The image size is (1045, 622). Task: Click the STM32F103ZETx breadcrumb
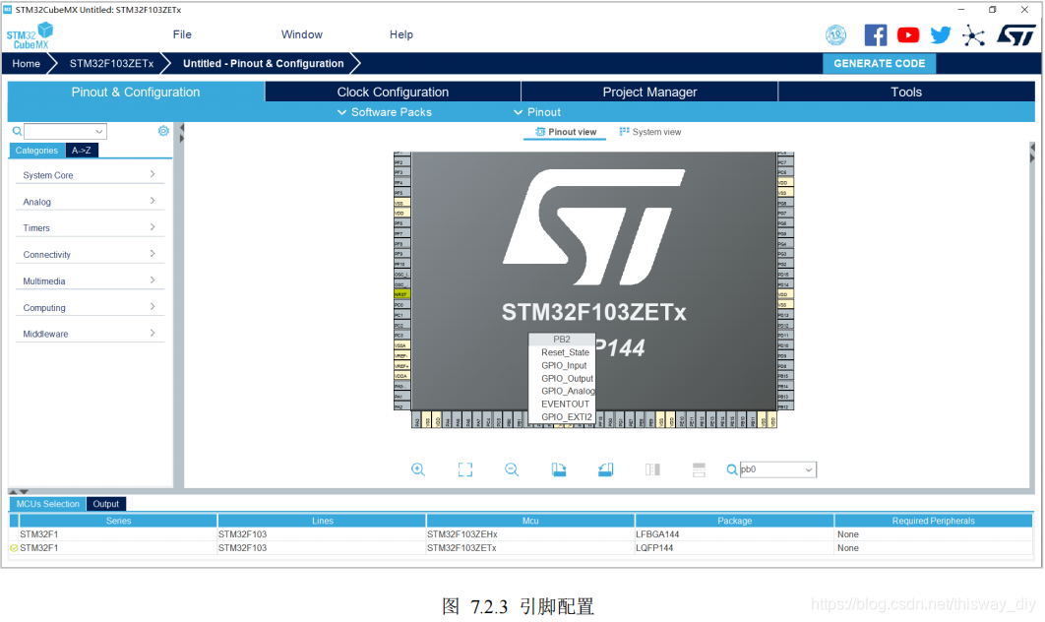pyautogui.click(x=111, y=63)
